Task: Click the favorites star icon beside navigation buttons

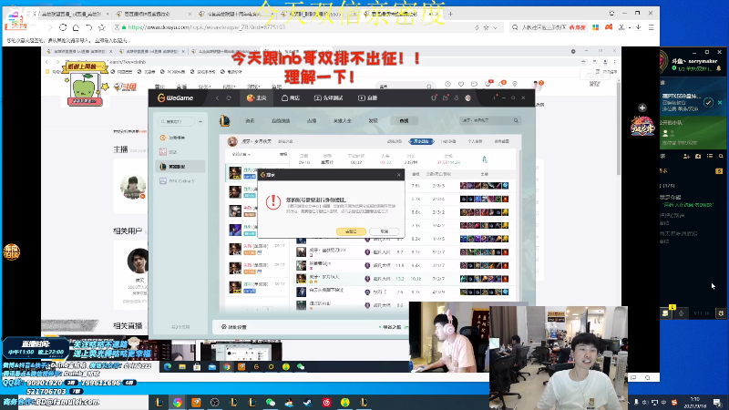Action: 102,27
